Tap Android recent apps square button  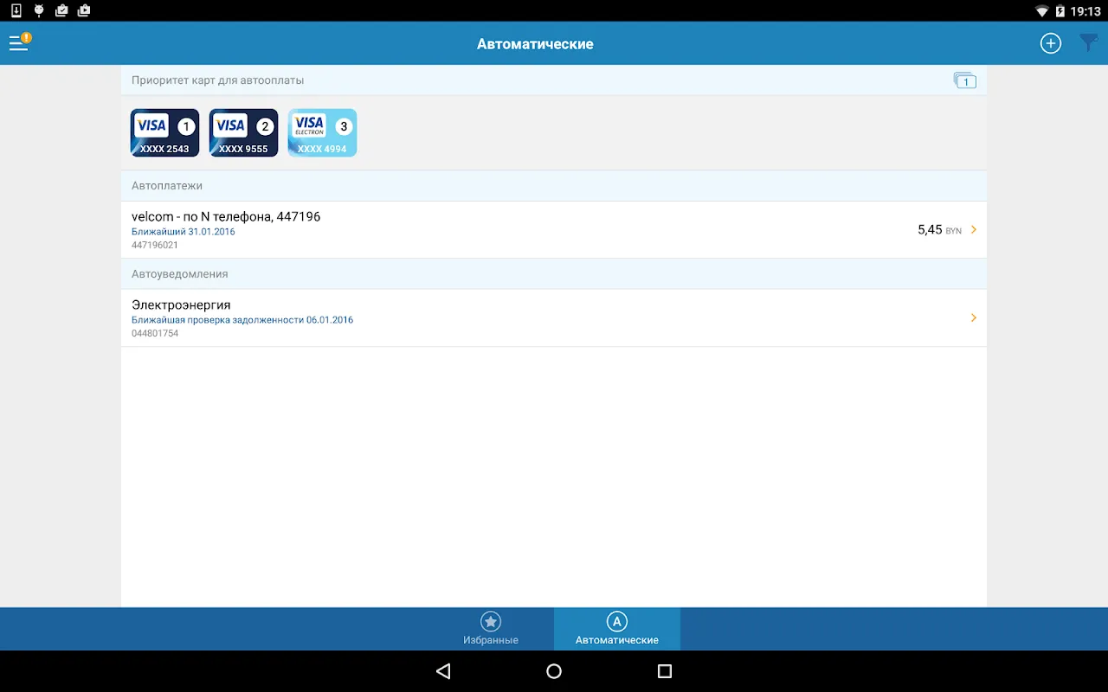click(x=665, y=671)
